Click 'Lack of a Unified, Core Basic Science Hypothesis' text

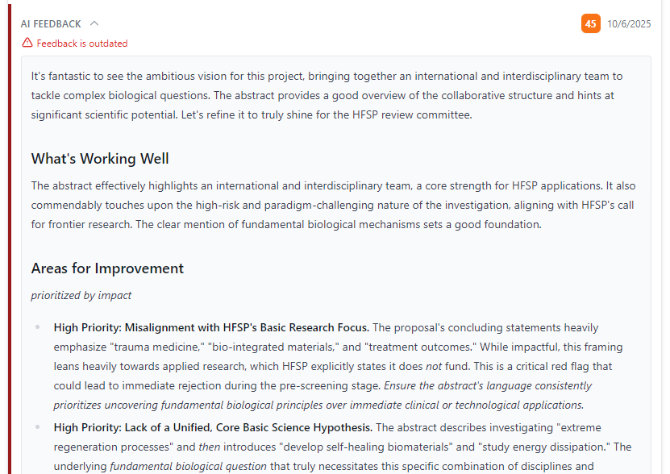[x=248, y=427]
